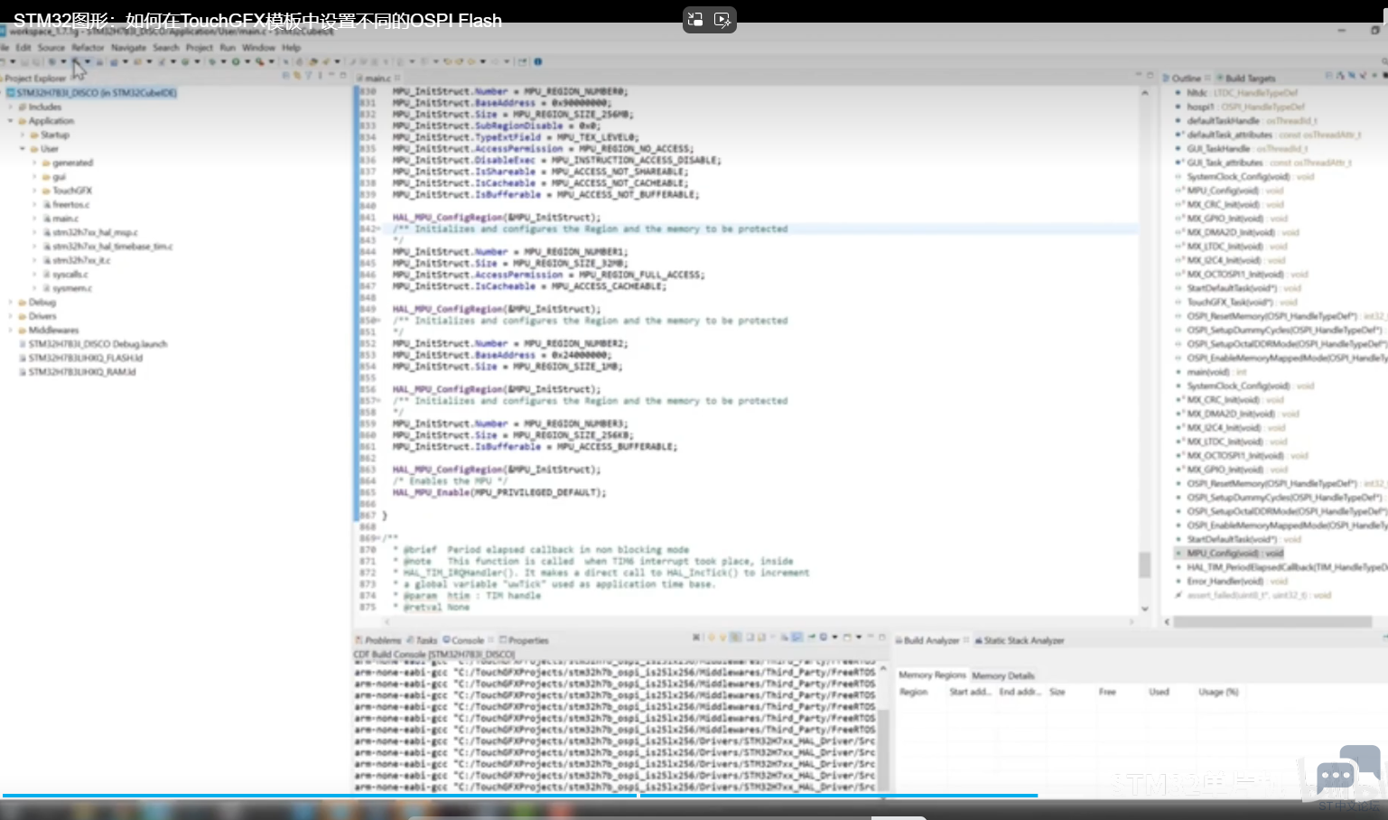Expand the Startup folder
The height and width of the screenshot is (820, 1388).
coord(23,135)
